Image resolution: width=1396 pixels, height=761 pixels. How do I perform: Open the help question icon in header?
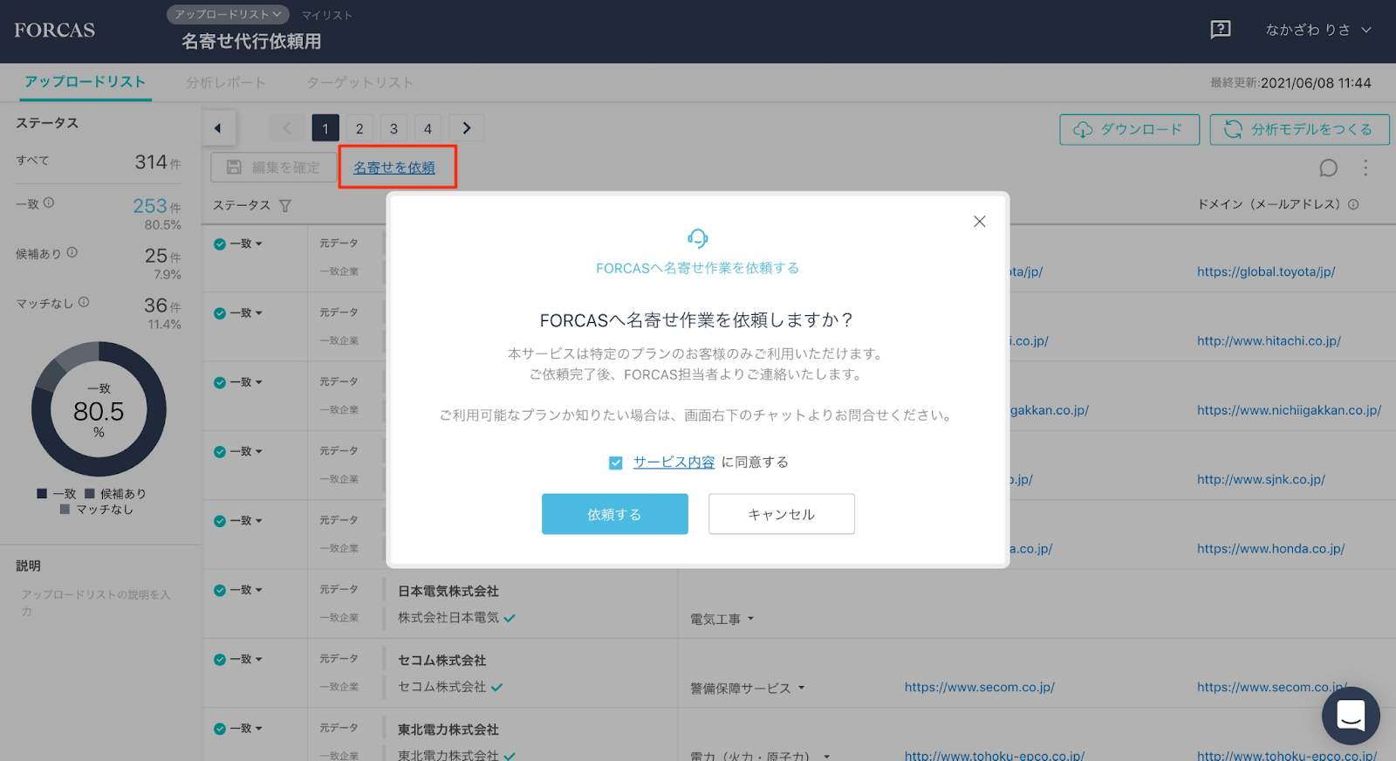click(1220, 30)
